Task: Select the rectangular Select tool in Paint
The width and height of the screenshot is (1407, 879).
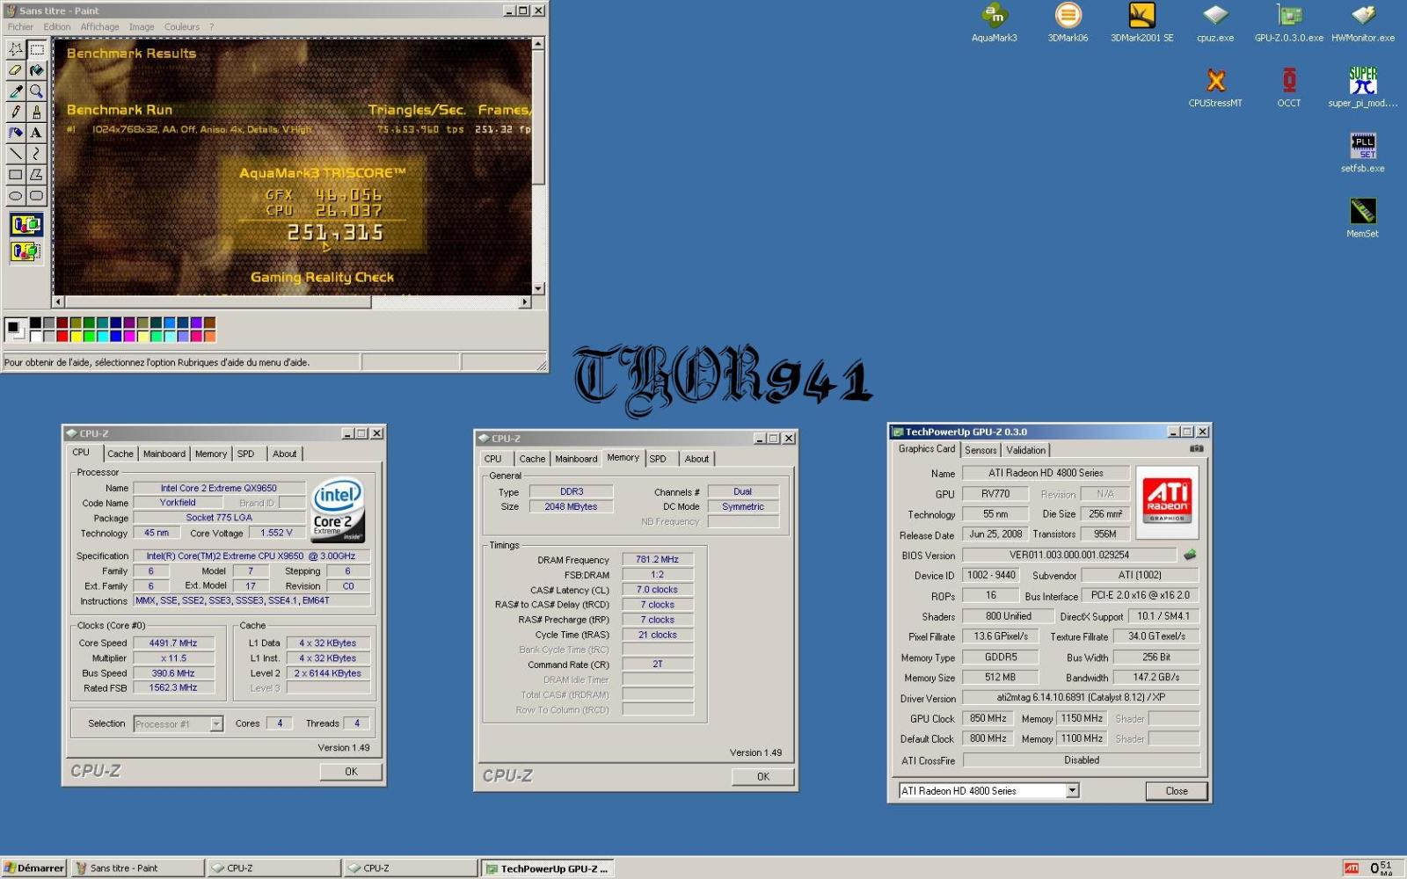Action: click(36, 49)
